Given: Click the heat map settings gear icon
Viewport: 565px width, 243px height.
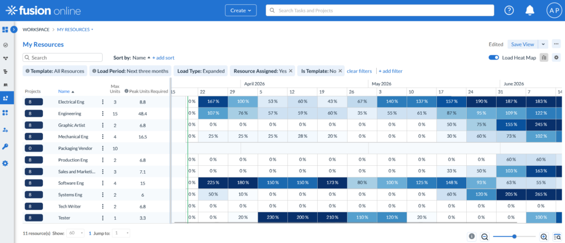Looking at the screenshot, I should [556, 57].
